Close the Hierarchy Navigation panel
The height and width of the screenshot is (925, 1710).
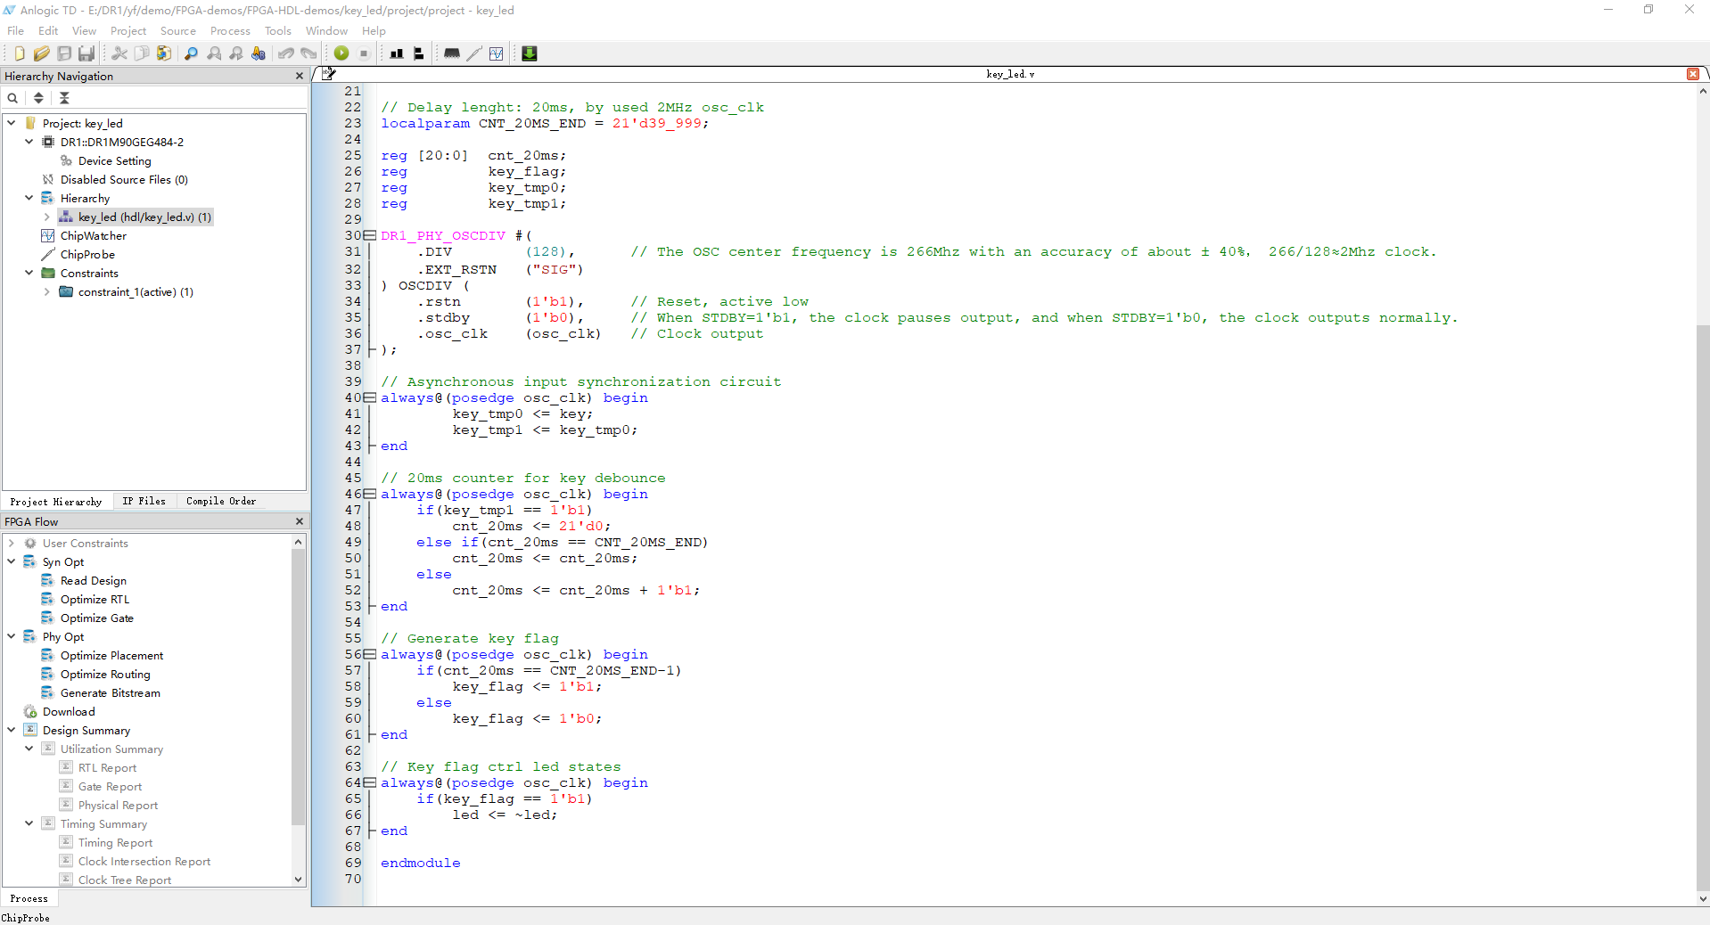pos(300,76)
